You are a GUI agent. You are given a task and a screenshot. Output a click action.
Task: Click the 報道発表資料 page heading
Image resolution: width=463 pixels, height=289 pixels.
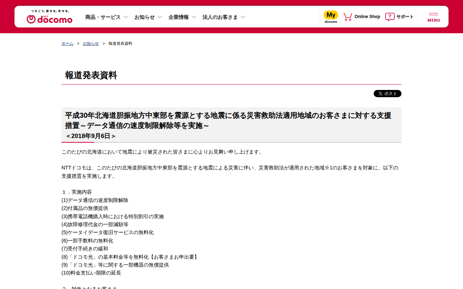(91, 75)
